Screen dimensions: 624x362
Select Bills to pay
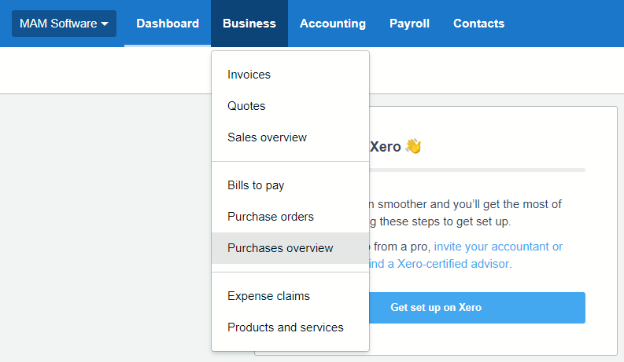[x=256, y=185]
